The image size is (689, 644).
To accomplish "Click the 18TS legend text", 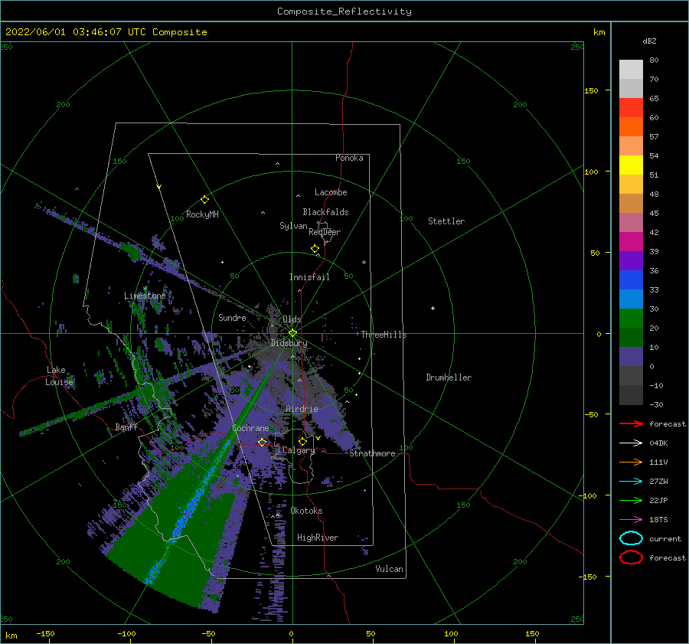I will [658, 520].
